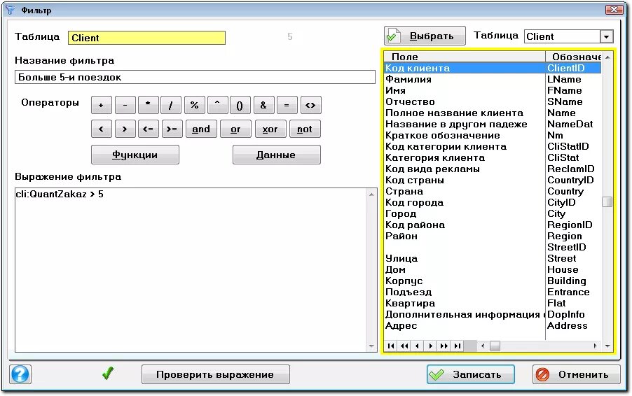Viewport: 632px width, 396px height.
Task: Open the Данные button
Action: (x=277, y=155)
